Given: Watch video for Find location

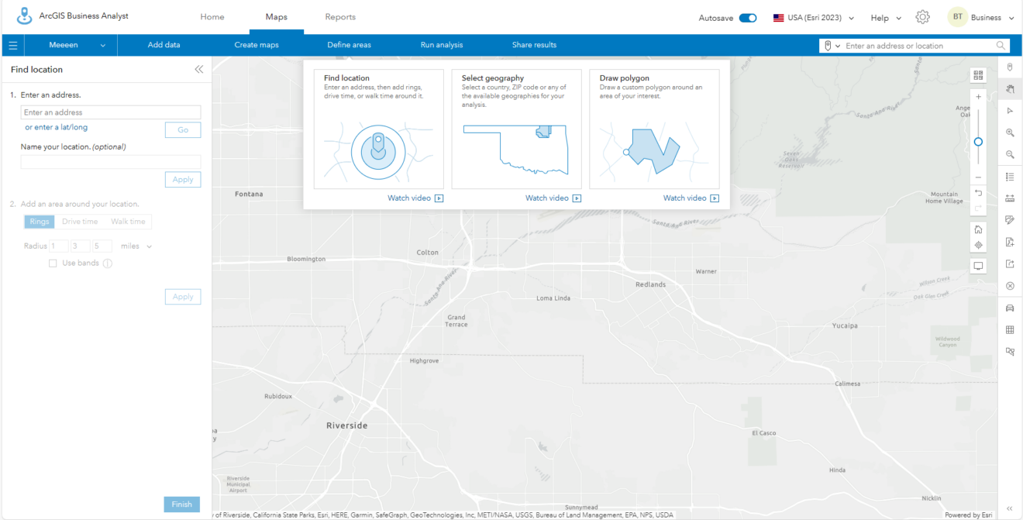Looking at the screenshot, I should (x=415, y=198).
